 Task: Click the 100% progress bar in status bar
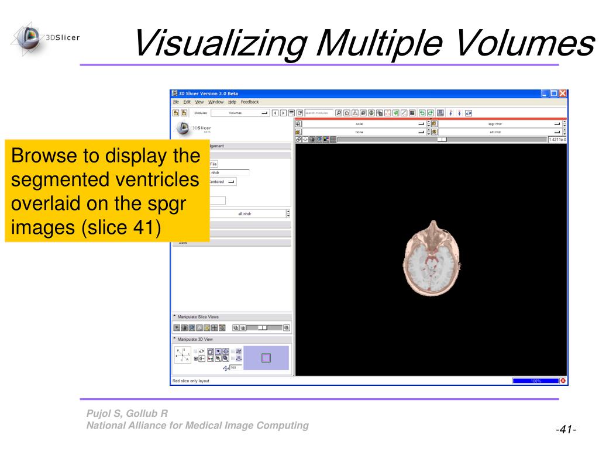click(536, 381)
